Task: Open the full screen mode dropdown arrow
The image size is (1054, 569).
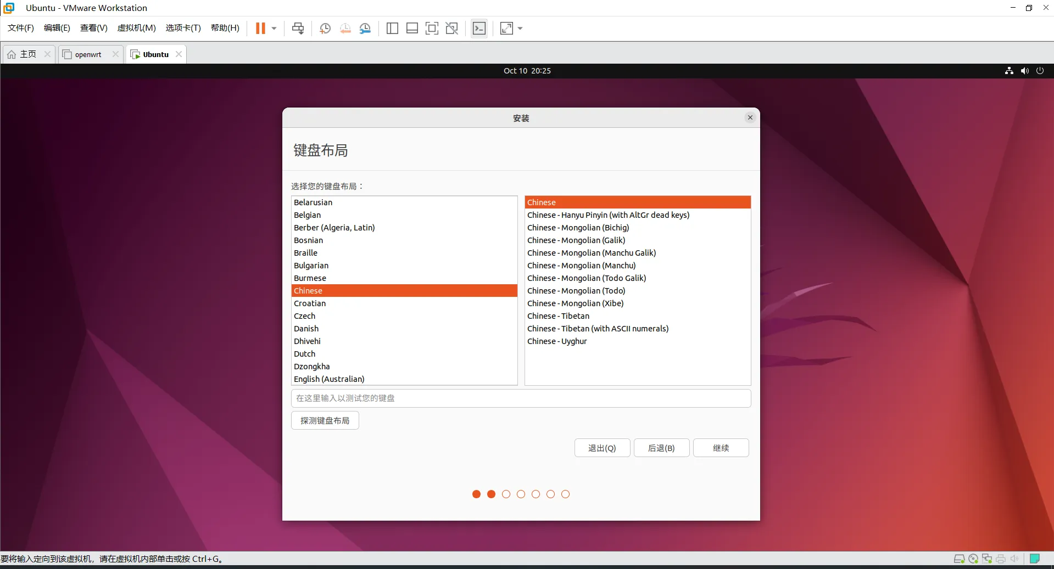Action: tap(519, 28)
